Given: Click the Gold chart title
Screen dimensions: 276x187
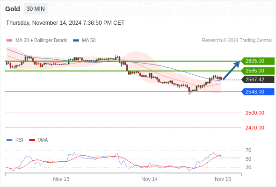Looking at the screenshot, I should point(13,9).
